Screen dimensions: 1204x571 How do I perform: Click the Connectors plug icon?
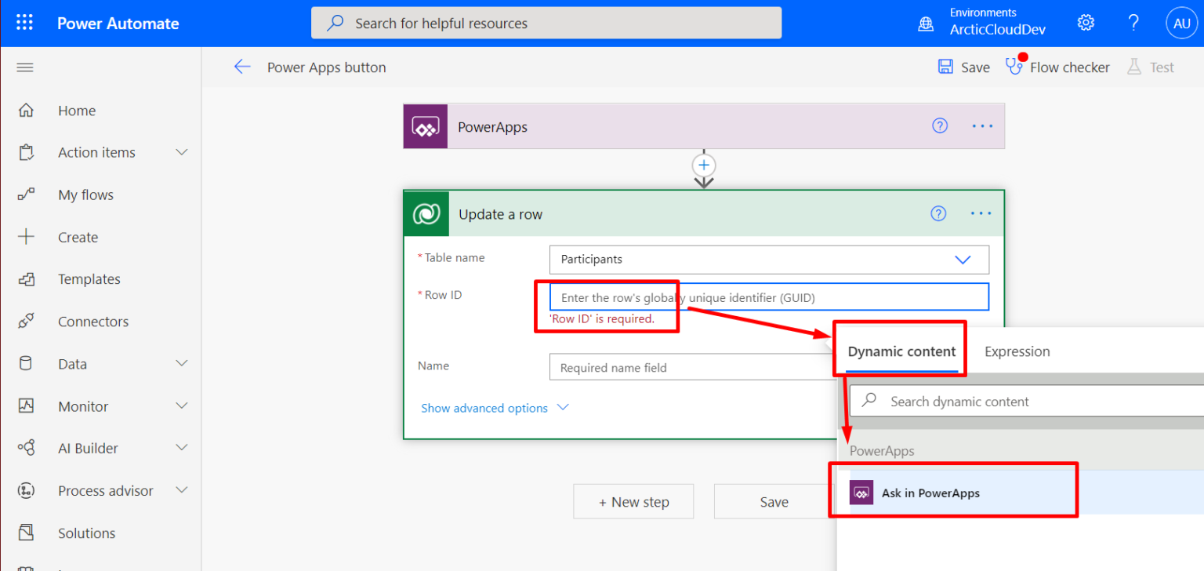tap(26, 321)
